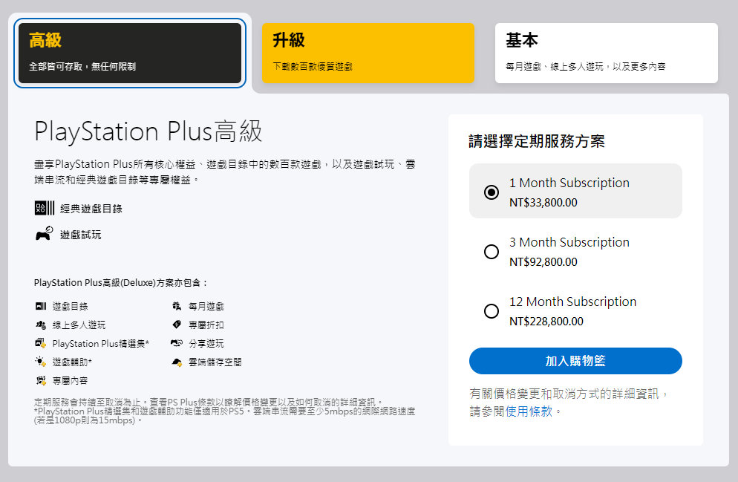This screenshot has height=482, width=738.
Task: Click the 遊戲目錄 label in the Deluxe list
Action: pyautogui.click(x=70, y=307)
